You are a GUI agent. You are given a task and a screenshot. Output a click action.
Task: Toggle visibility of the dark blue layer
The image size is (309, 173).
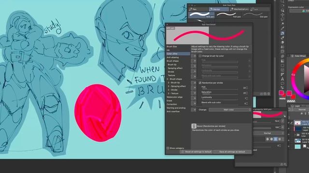click(289, 129)
